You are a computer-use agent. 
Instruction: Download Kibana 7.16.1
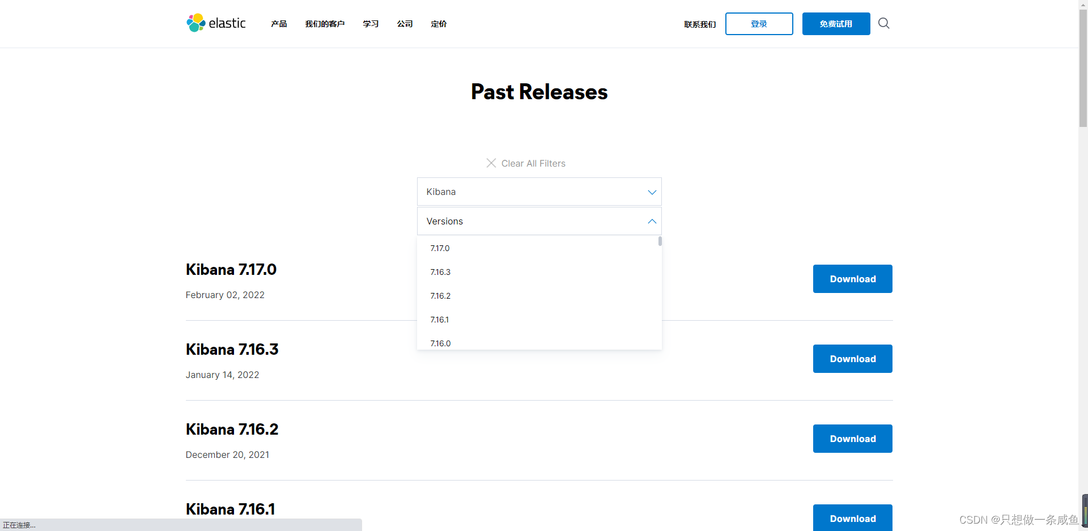(853, 517)
